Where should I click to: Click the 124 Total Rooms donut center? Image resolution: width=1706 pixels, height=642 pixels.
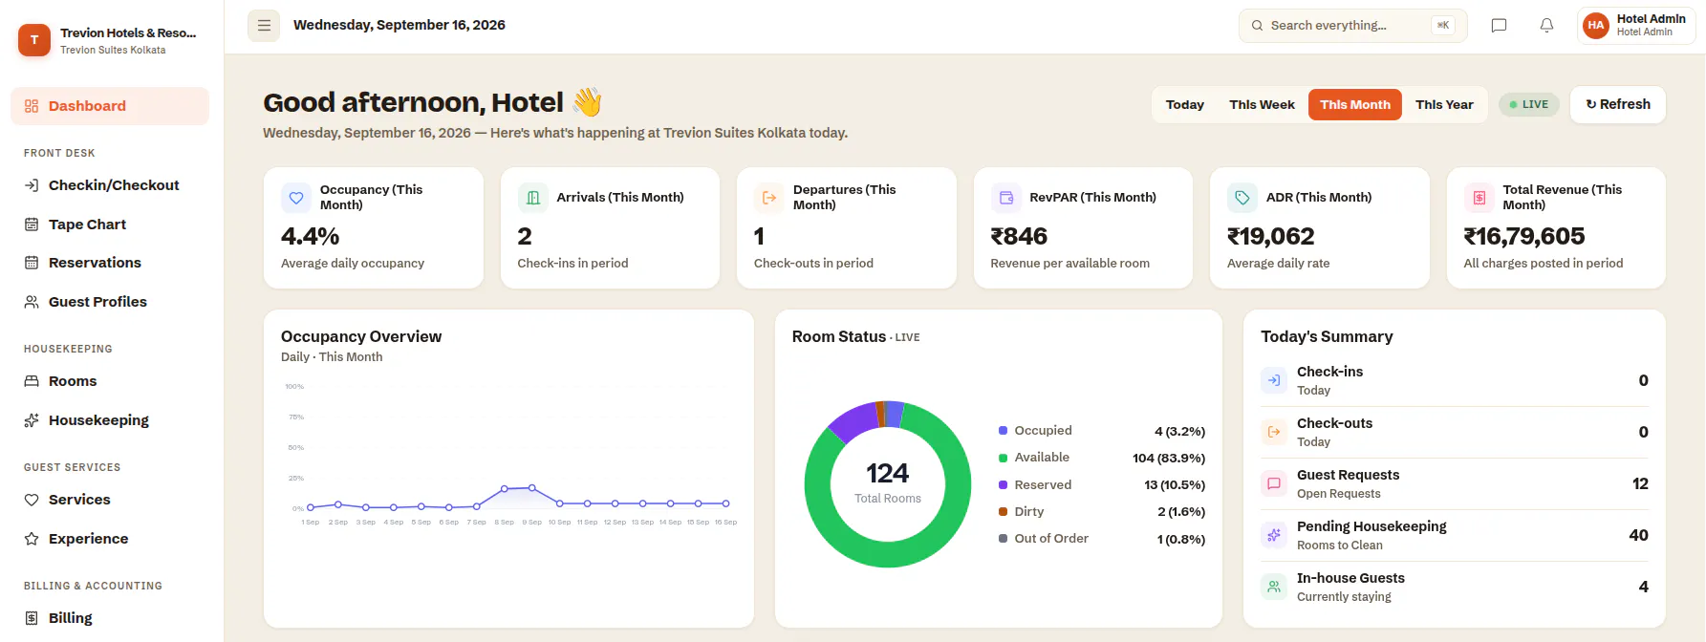(888, 482)
